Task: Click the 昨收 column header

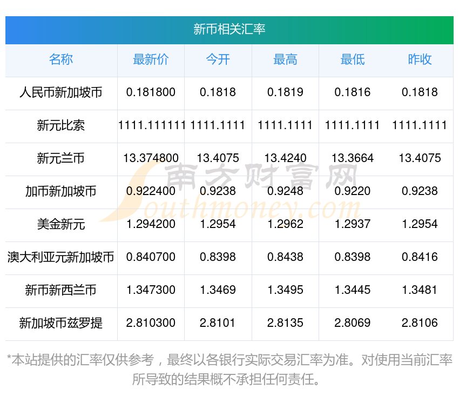Action: coord(420,61)
